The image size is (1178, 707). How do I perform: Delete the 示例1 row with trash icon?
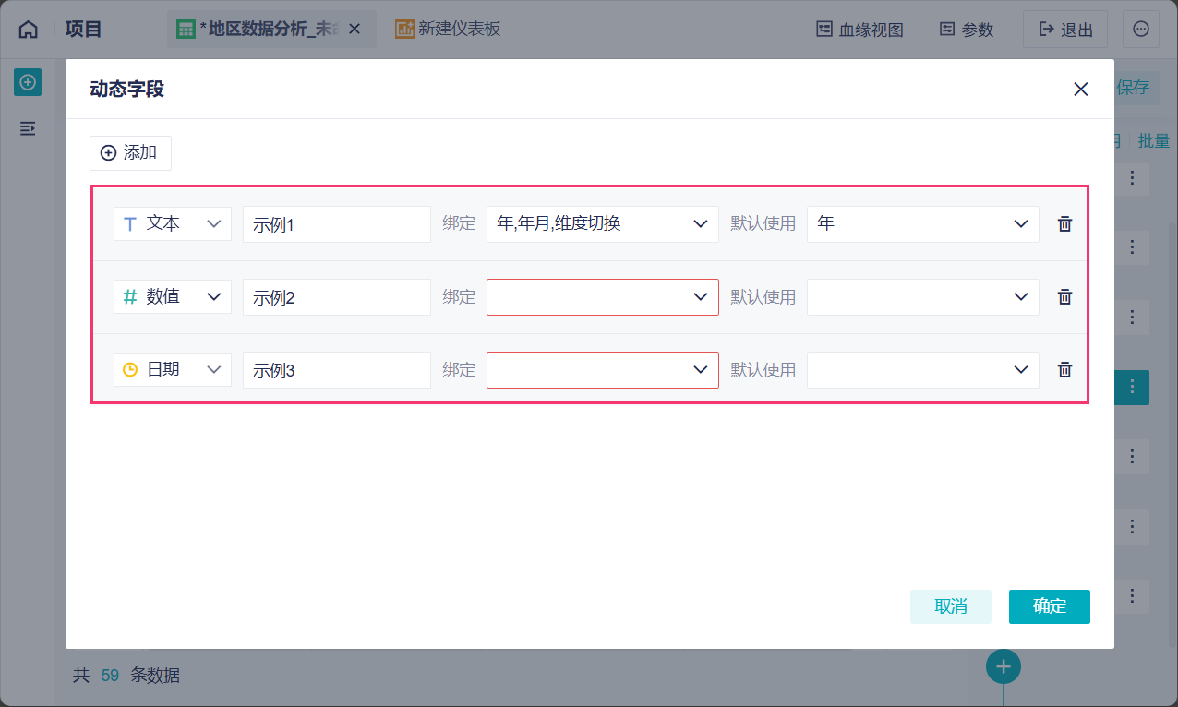[1064, 223]
